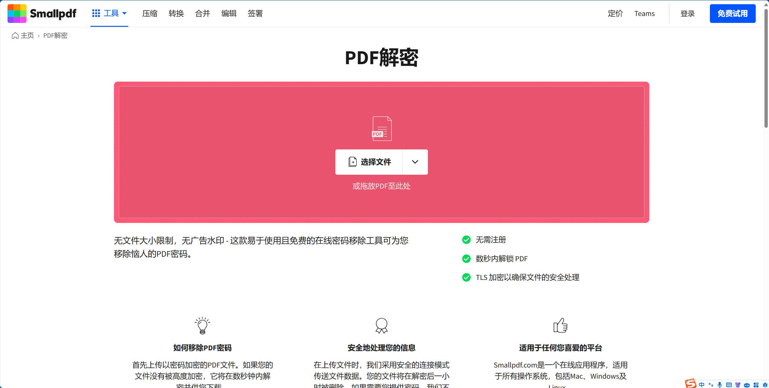Toggle Sogou Chinese/English mode 中 icon

(x=701, y=385)
